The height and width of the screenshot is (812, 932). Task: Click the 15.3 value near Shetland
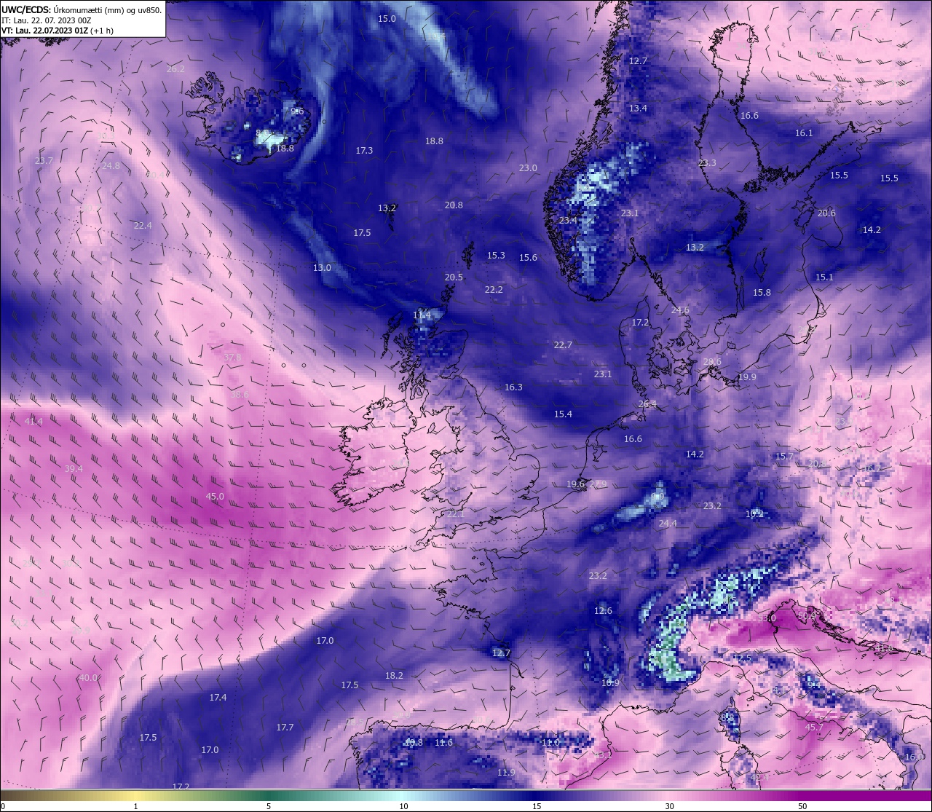click(496, 256)
